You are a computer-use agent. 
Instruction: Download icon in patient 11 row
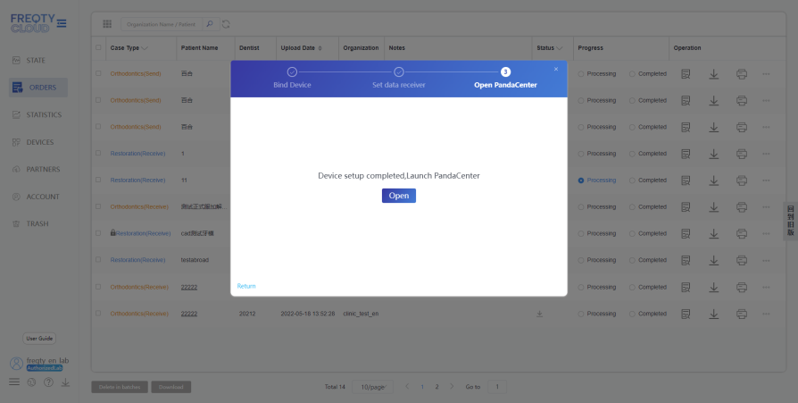point(713,181)
